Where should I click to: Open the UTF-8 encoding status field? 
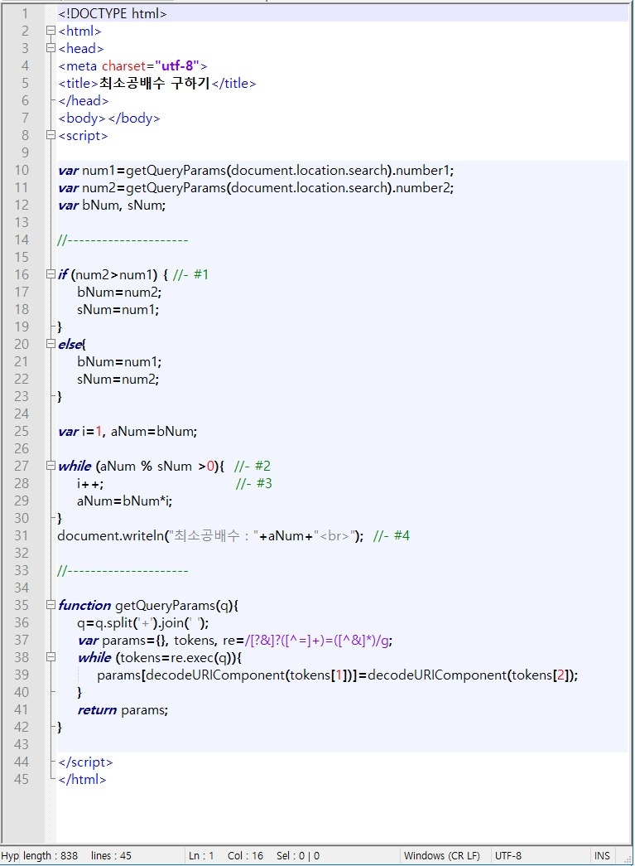(x=508, y=855)
